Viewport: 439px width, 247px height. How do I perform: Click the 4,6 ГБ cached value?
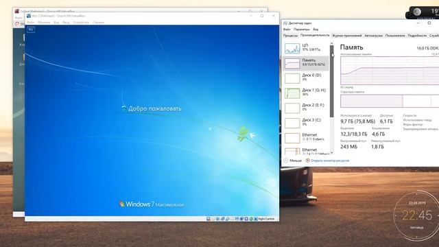coord(378,134)
